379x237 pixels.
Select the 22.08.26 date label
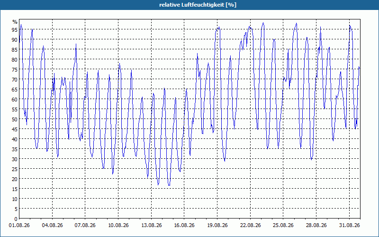tap(251, 226)
